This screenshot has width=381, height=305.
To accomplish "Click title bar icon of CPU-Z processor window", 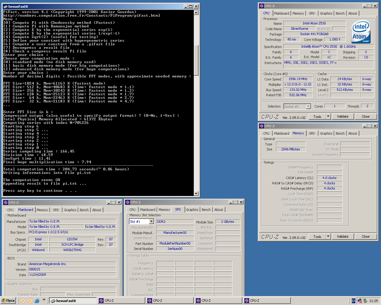I will click(x=262, y=6).
